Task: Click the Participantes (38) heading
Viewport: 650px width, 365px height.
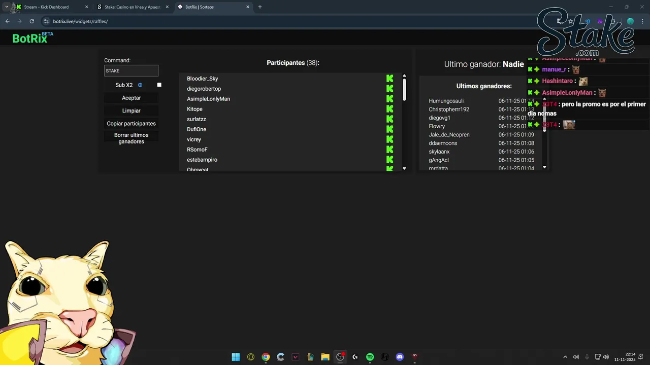Action: coord(293,63)
